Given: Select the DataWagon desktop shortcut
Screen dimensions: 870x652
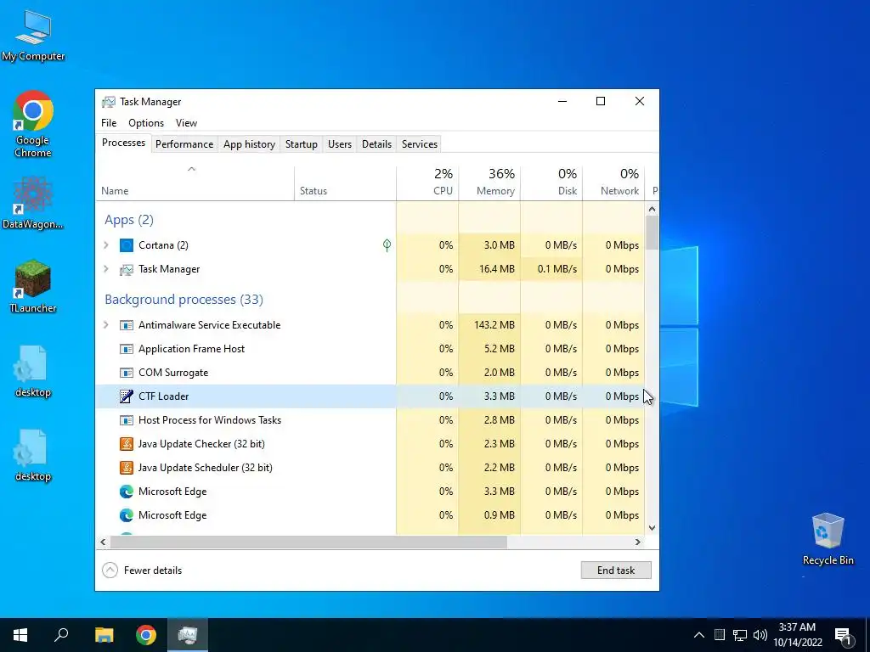Looking at the screenshot, I should 33,203.
